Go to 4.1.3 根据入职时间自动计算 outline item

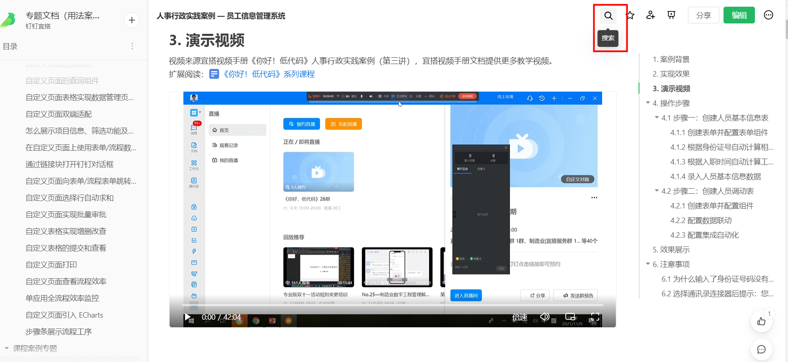coord(722,162)
